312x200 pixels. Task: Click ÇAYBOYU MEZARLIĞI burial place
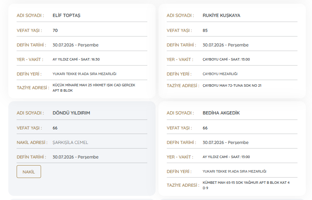tap(220, 74)
